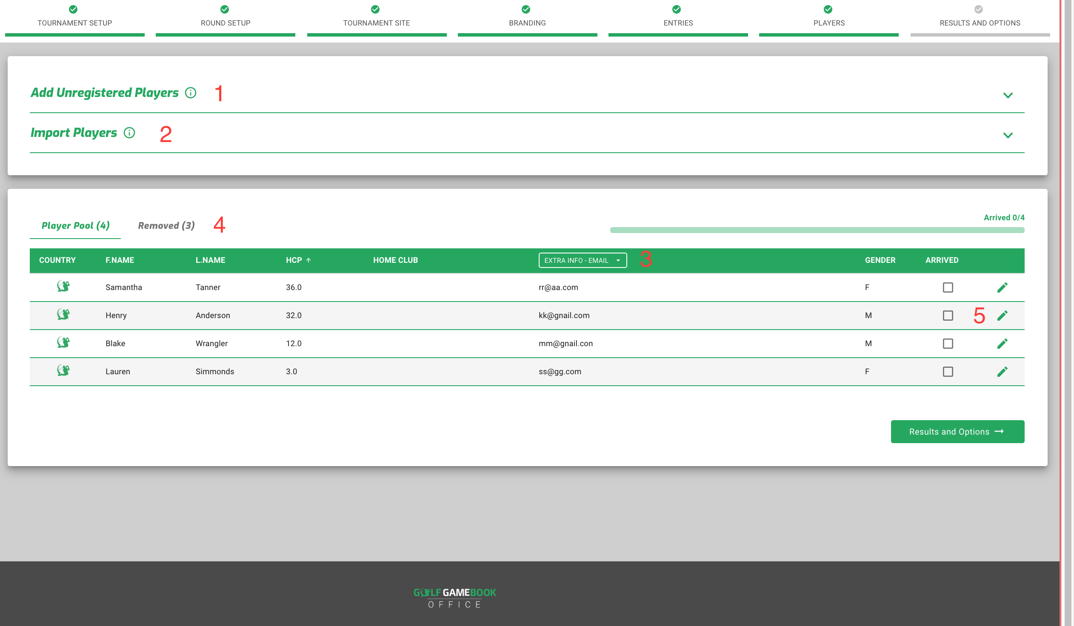This screenshot has height=626, width=1074.
Task: Click the Branding checkmark icon
Action: [x=527, y=9]
